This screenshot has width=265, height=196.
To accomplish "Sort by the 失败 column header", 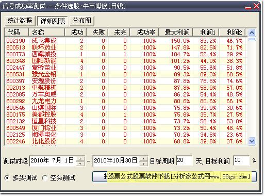I will pos(97,32).
